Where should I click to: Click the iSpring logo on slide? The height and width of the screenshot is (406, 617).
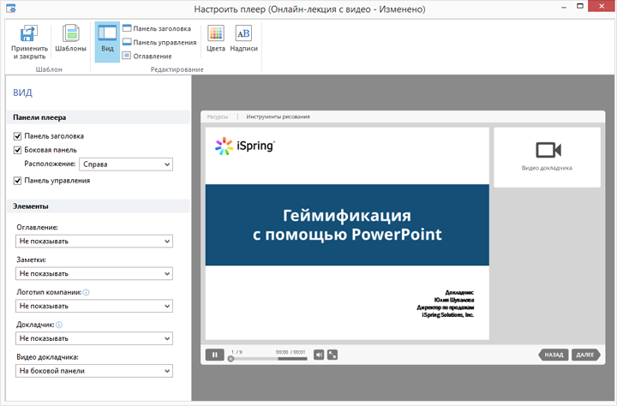click(x=245, y=146)
